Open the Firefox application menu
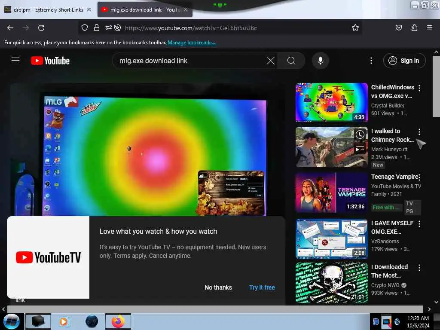440x330 pixels. (430, 27)
